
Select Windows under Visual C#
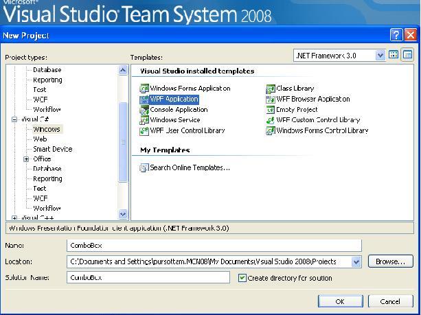[x=47, y=129]
